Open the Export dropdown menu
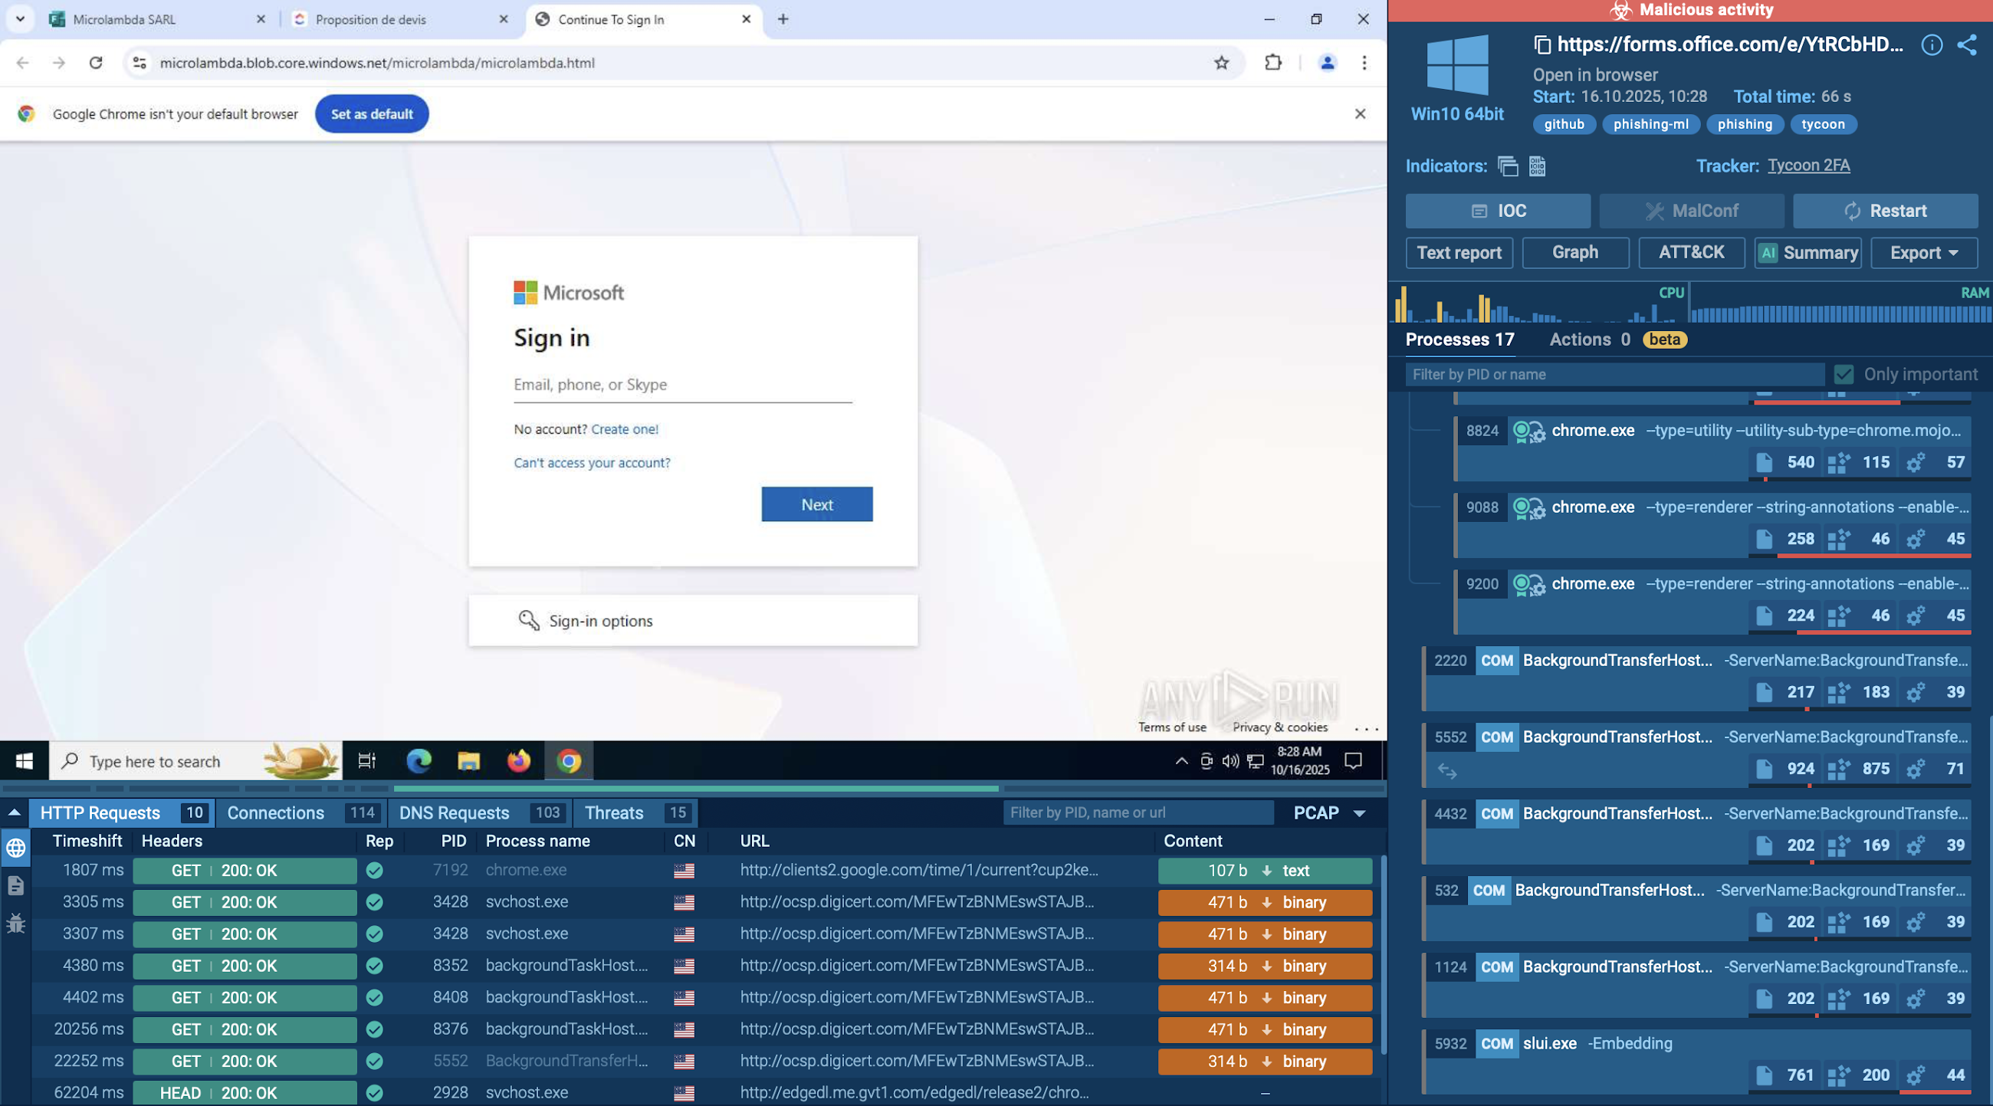This screenshot has width=1993, height=1106. point(1923,253)
